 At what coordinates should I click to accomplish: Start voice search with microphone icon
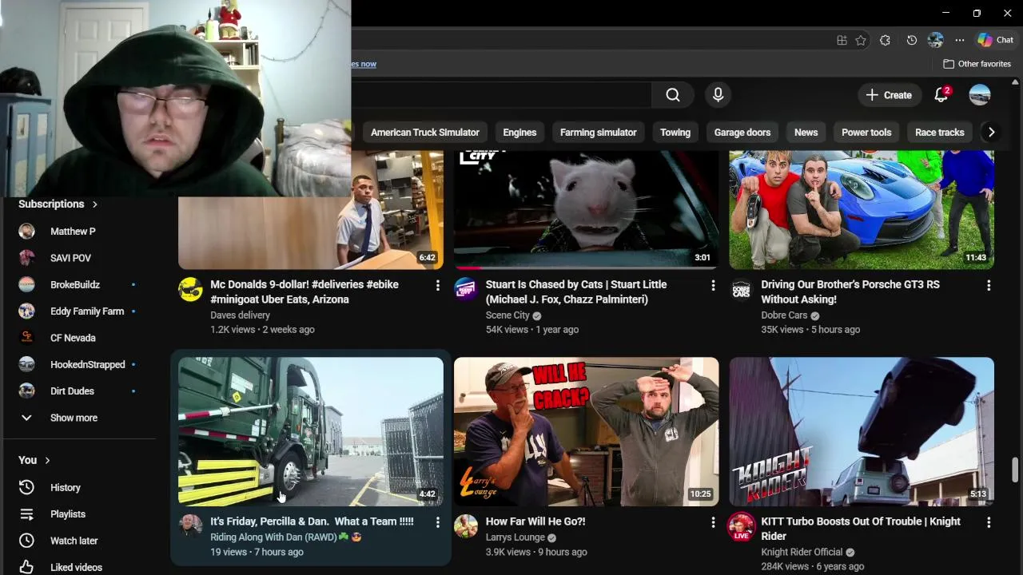(x=718, y=95)
